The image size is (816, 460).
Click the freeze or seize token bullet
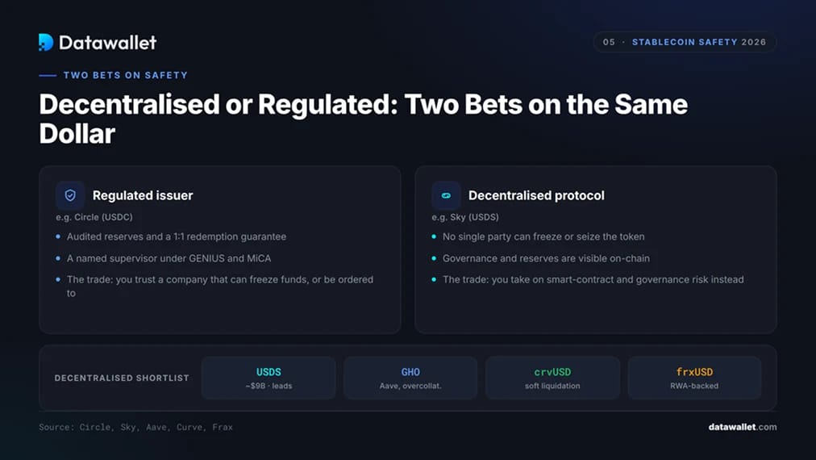543,236
